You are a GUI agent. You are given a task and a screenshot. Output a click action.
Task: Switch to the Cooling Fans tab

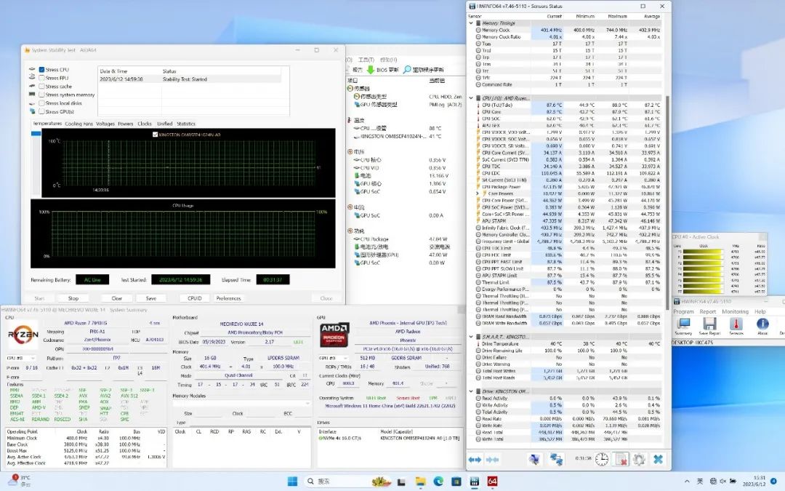click(x=79, y=124)
